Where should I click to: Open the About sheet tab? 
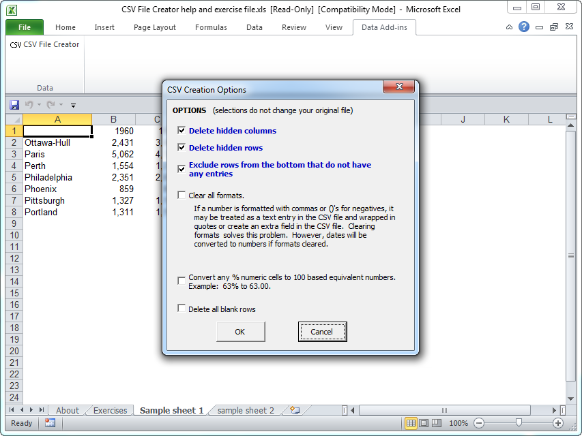coord(68,410)
